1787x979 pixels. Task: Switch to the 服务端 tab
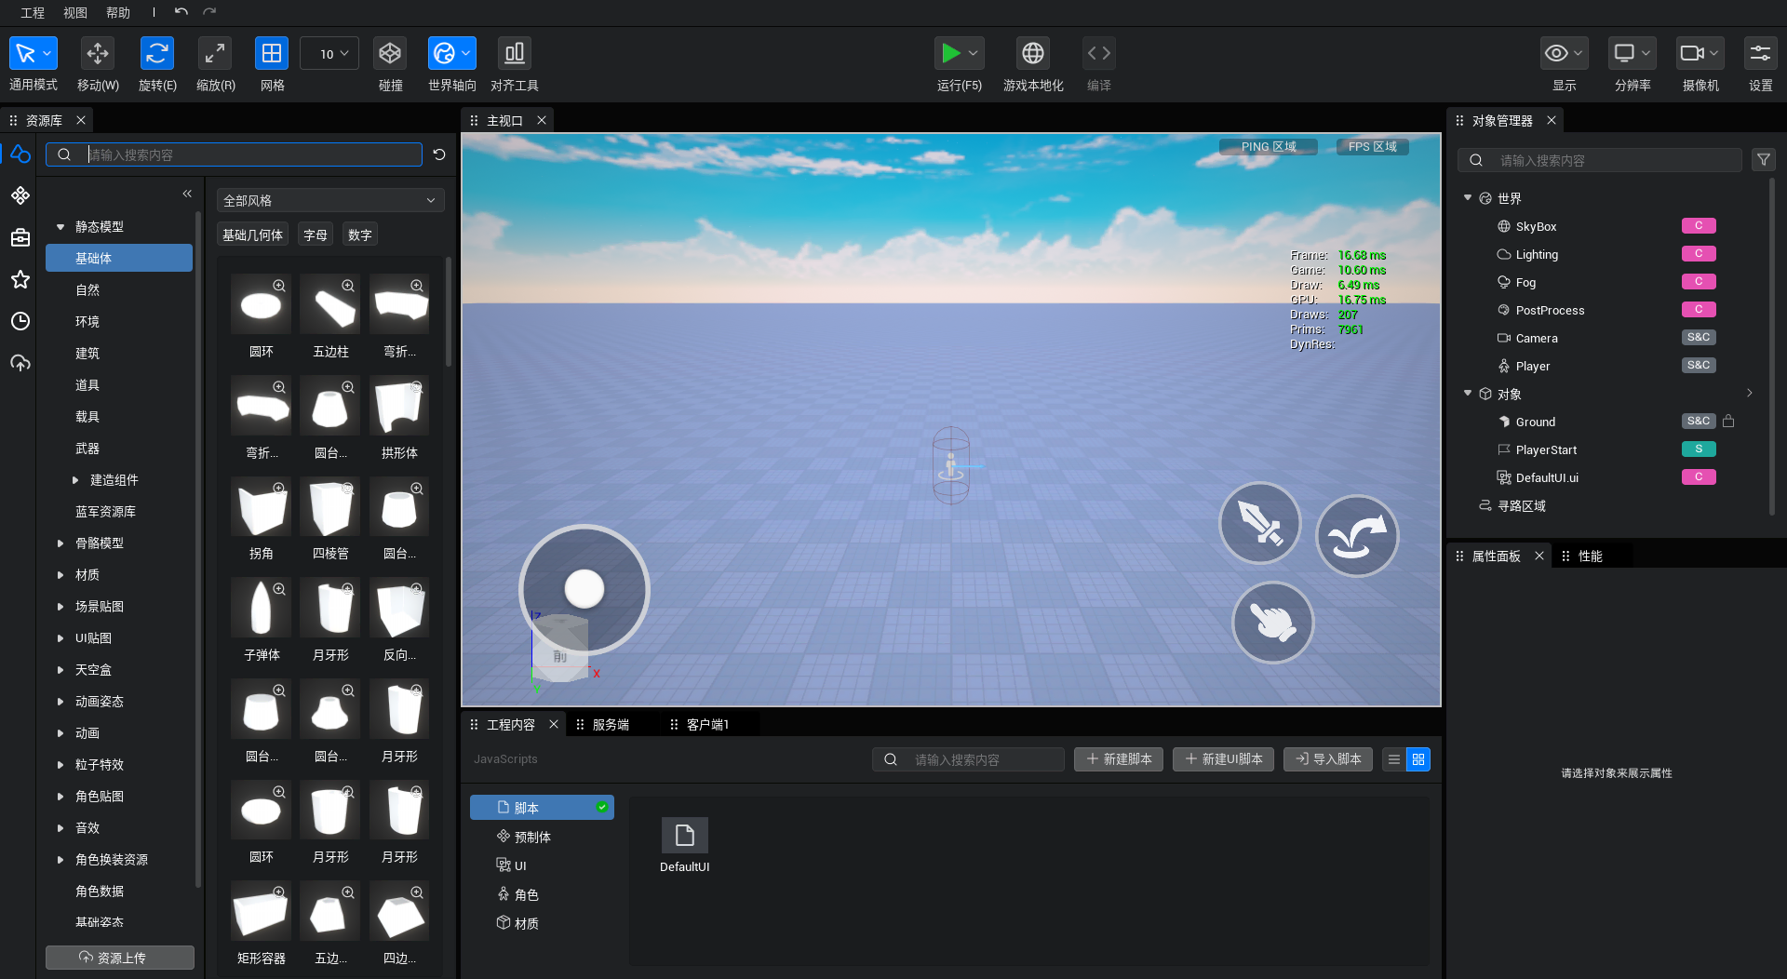[611, 724]
